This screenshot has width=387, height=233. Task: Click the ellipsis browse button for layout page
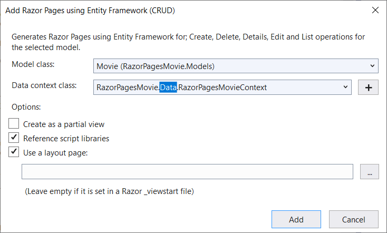(370, 172)
